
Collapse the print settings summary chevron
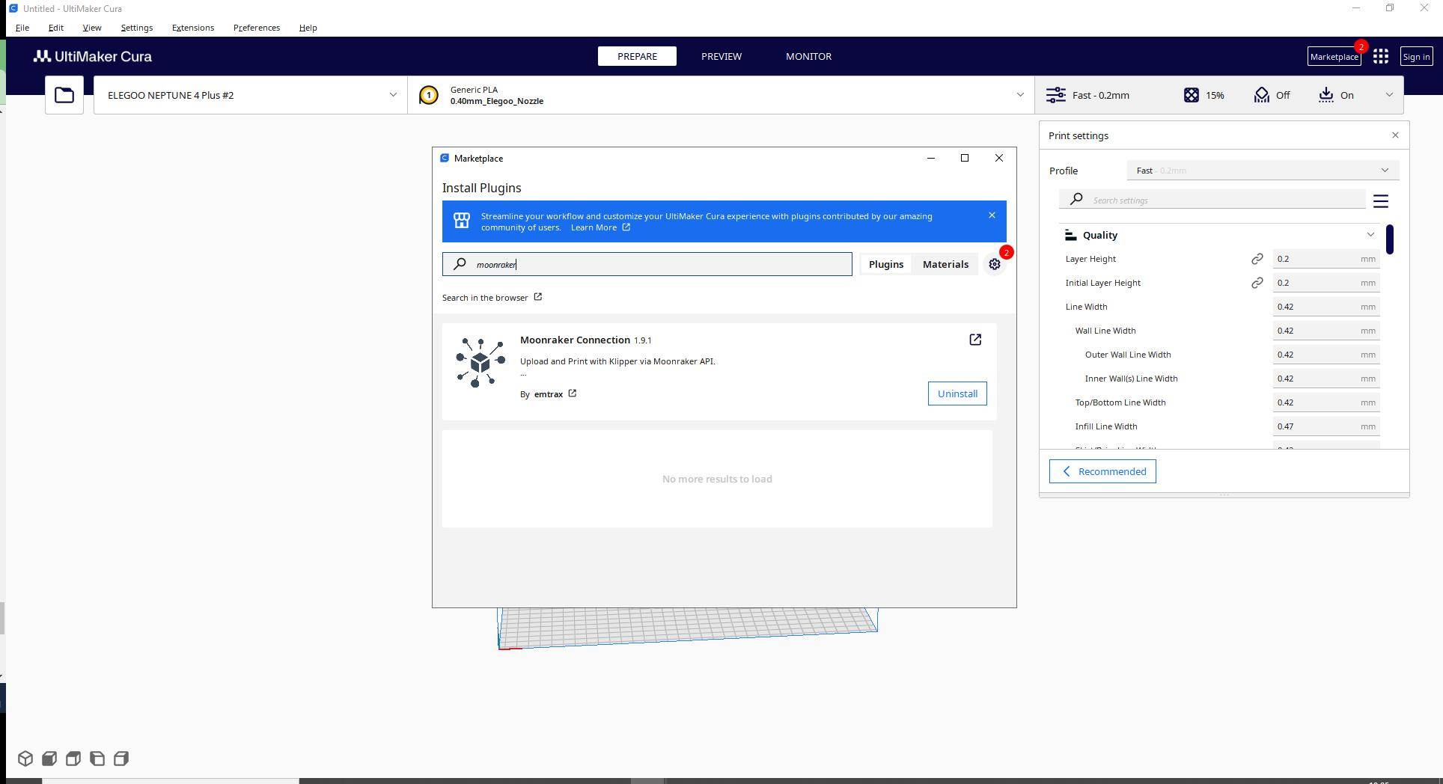pos(1389,95)
